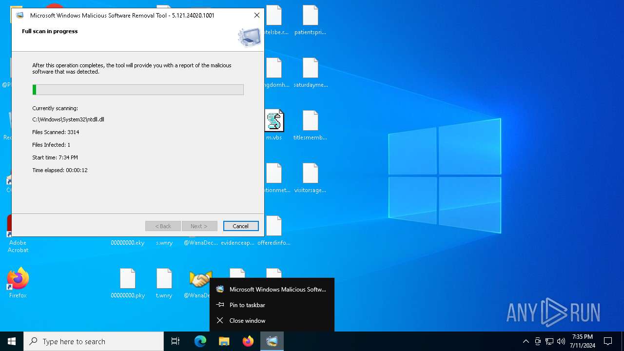Click the scanning computer graphic in header
This screenshot has width=624, height=351.
tap(249, 37)
